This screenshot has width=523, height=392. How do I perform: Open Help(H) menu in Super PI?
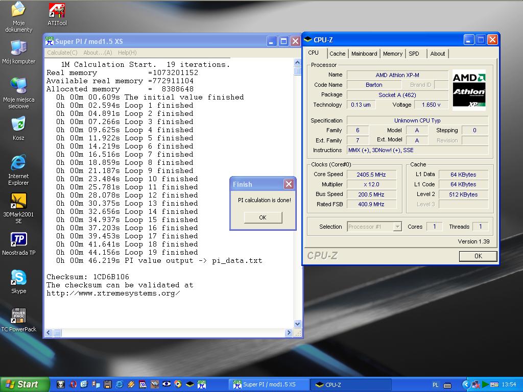(x=127, y=53)
